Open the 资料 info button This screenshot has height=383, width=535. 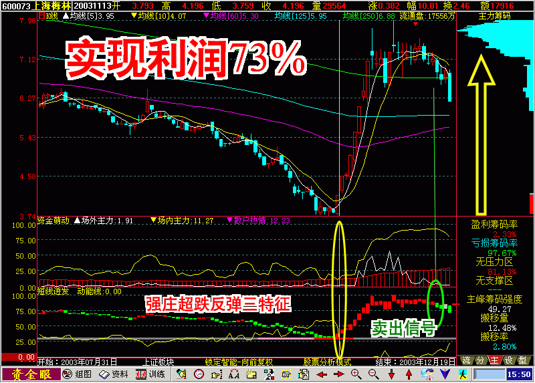[113, 374]
